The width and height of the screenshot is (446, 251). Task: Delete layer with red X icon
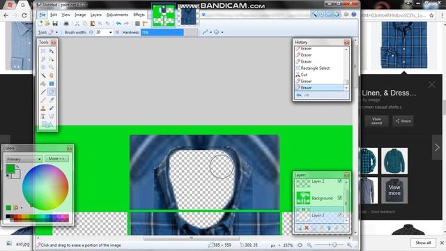click(307, 228)
